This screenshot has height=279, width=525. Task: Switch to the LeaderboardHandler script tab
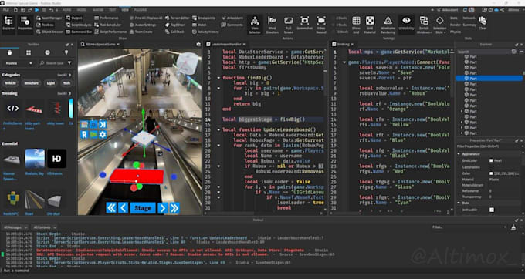[x=226, y=44]
